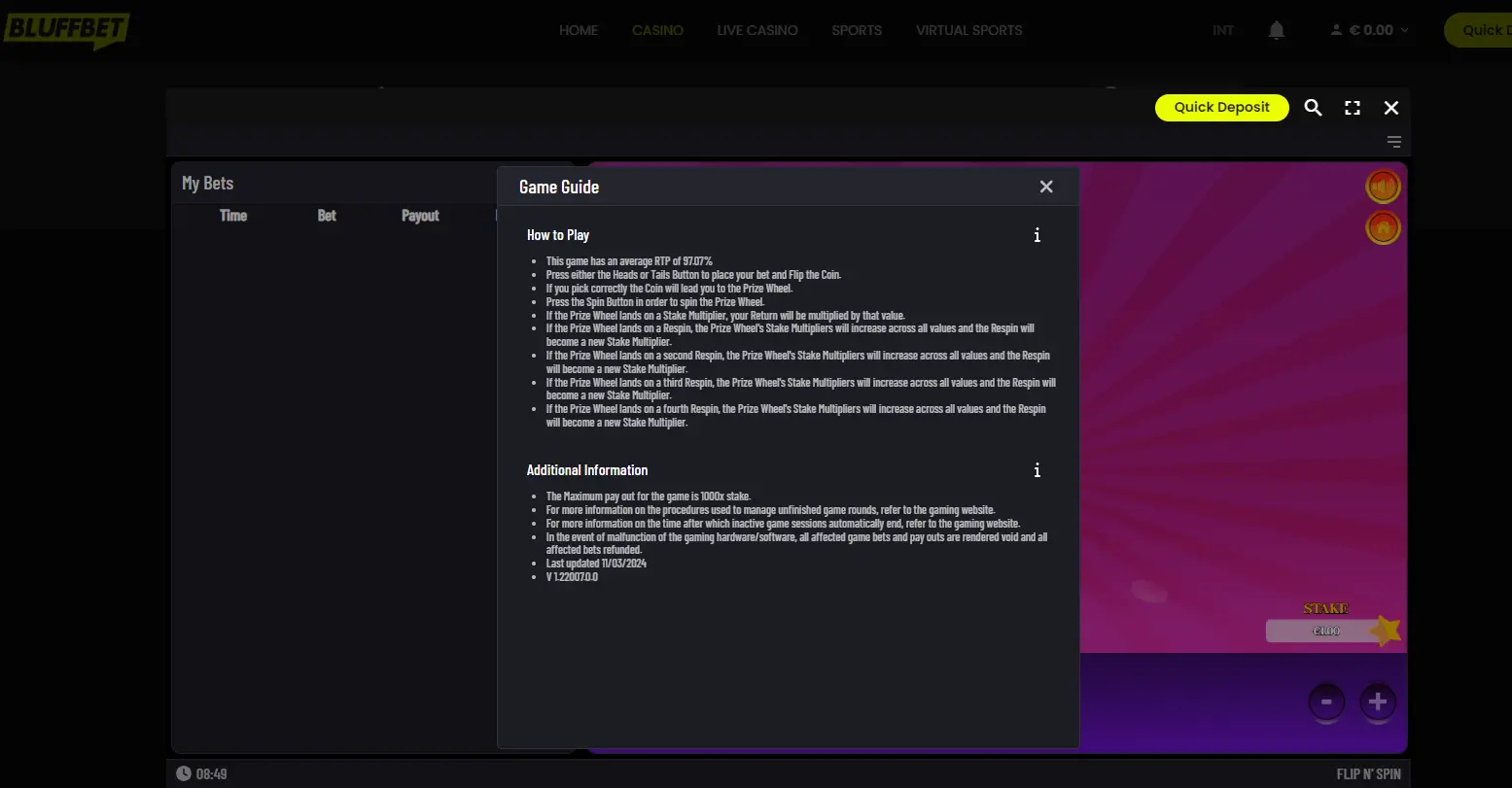
Task: Click the header Quick deposit button
Action: 1478,30
